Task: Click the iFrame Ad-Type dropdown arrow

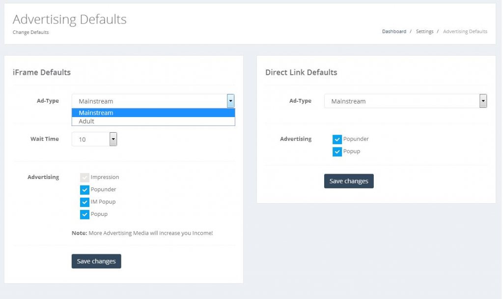Action: (x=230, y=101)
